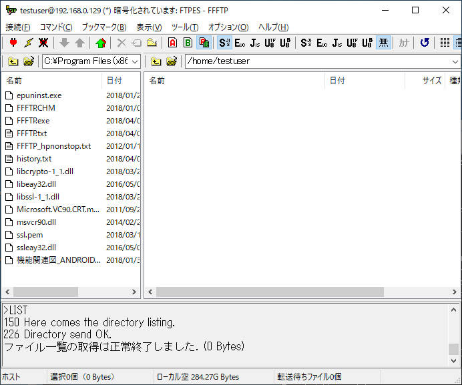
Task: Click log pane scrollbar down arrow
Action: [x=453, y=361]
